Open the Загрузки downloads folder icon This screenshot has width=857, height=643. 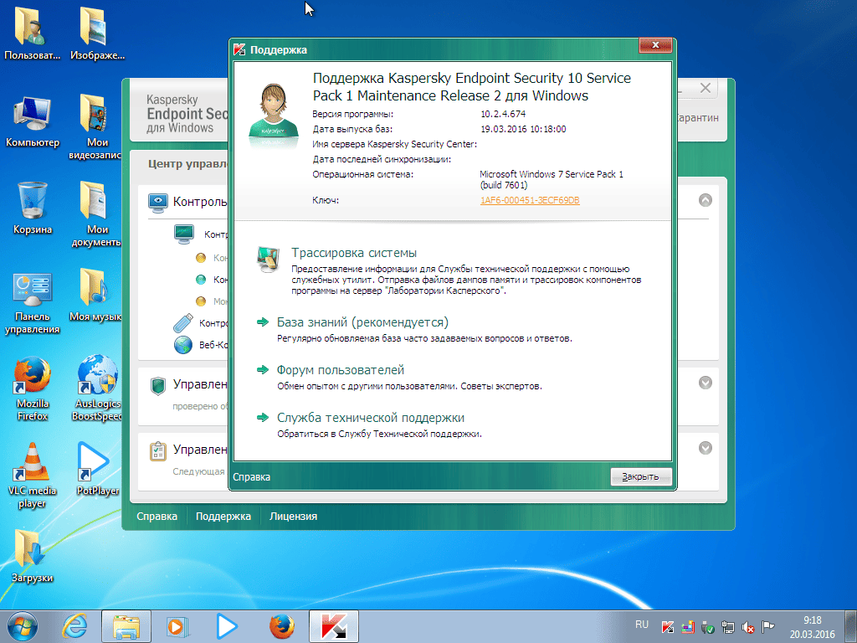(33, 556)
